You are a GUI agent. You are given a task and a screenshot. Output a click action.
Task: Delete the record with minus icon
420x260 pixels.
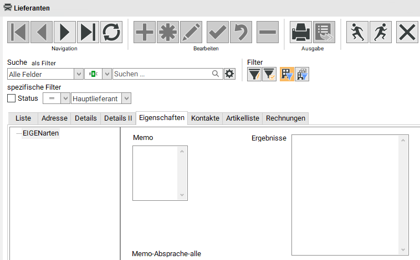(268, 32)
